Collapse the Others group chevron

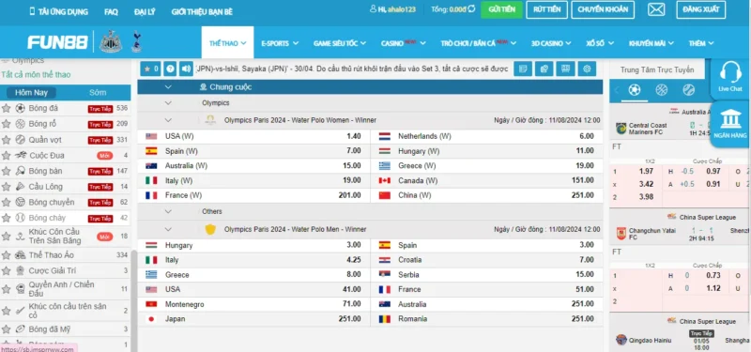click(168, 211)
